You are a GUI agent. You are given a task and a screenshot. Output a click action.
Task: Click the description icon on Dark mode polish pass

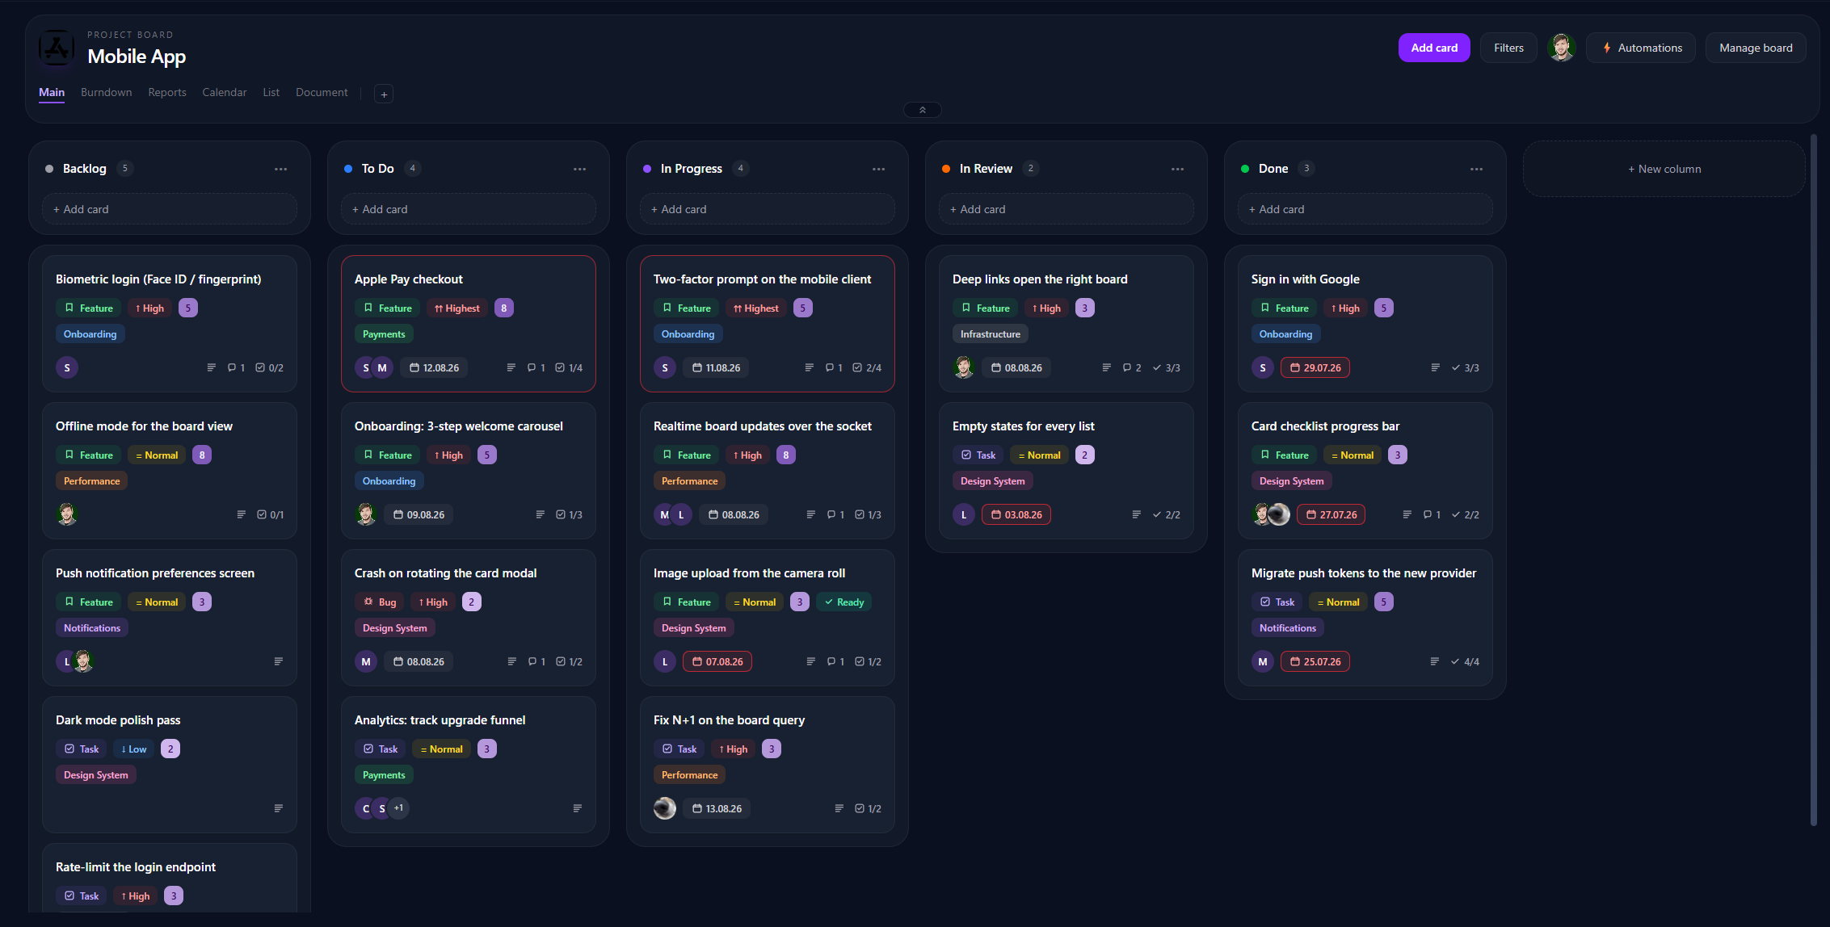point(279,808)
